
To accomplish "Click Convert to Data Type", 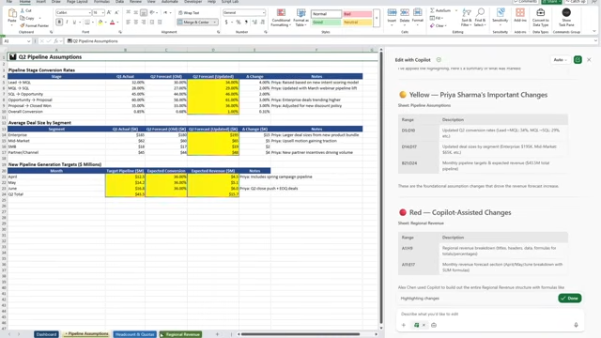I will click(541, 18).
